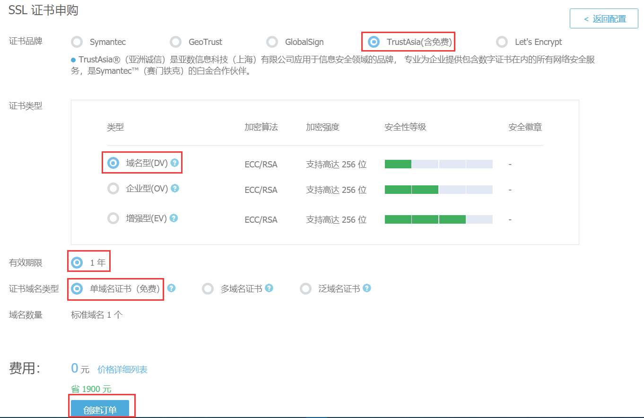Click the 证书品牌 label
The width and height of the screenshot is (644, 418).
point(26,41)
